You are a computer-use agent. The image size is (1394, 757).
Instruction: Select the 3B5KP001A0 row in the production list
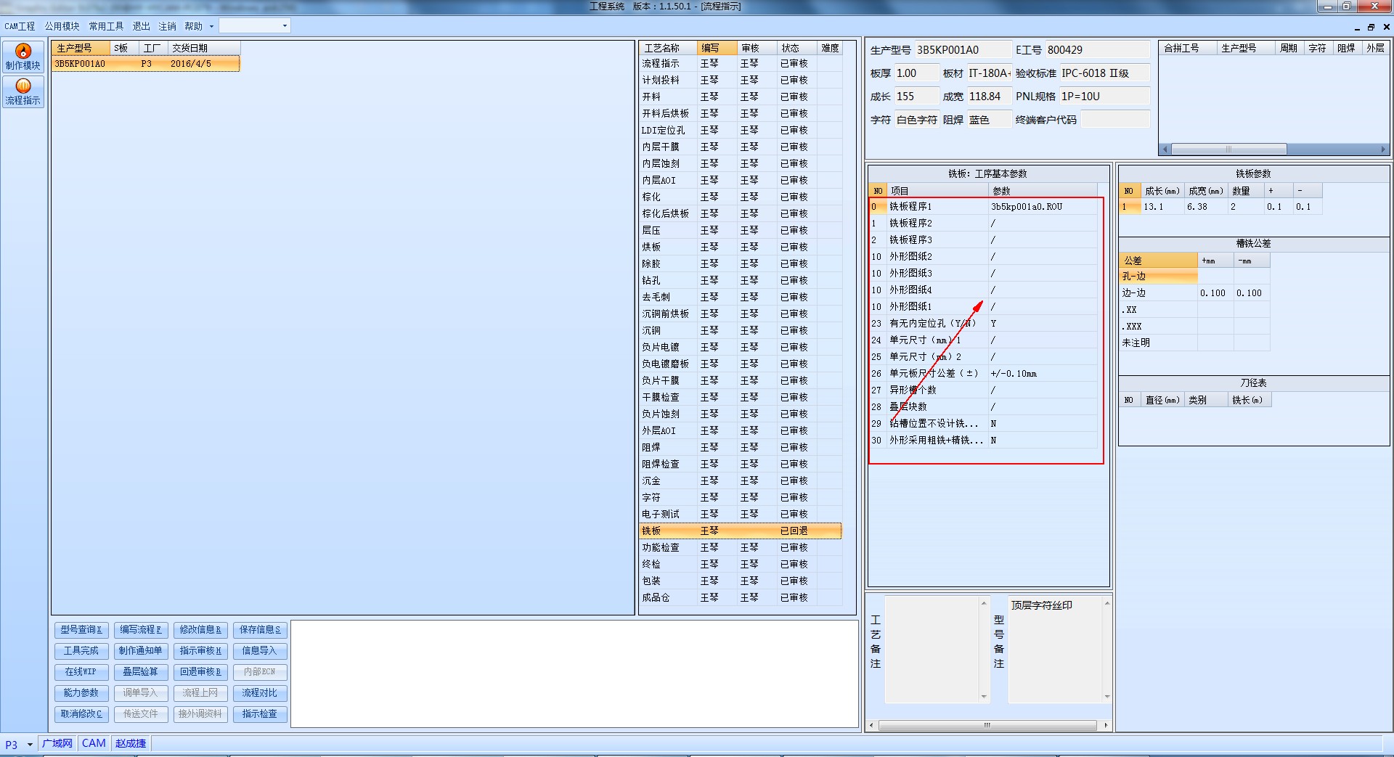146,64
